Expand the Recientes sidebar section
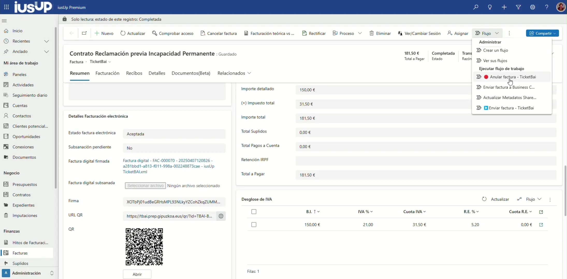The height and width of the screenshot is (279, 567). click(47, 41)
